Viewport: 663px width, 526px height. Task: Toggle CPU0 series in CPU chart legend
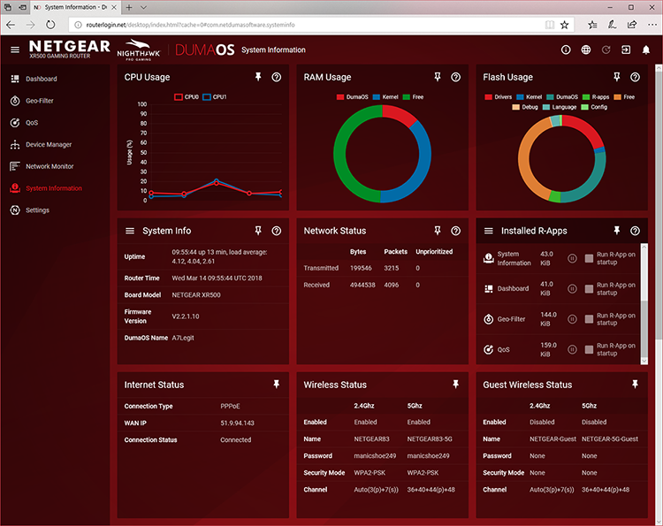(187, 97)
